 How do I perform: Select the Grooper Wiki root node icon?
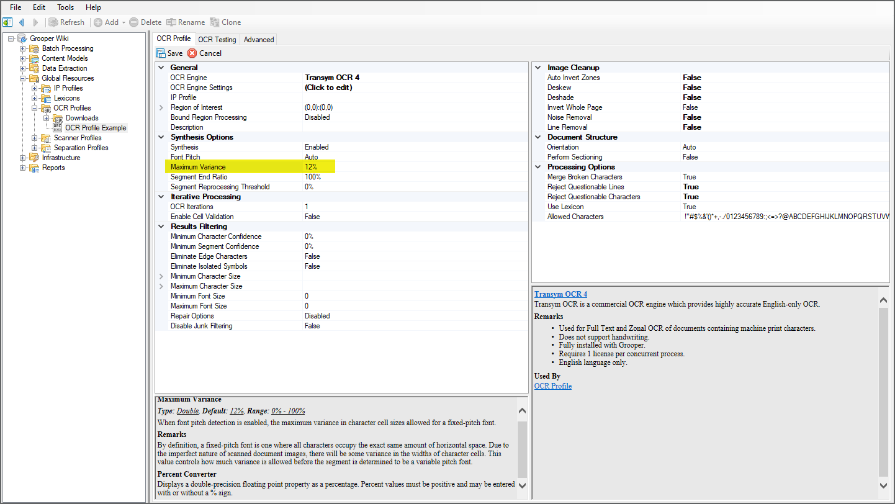22,38
